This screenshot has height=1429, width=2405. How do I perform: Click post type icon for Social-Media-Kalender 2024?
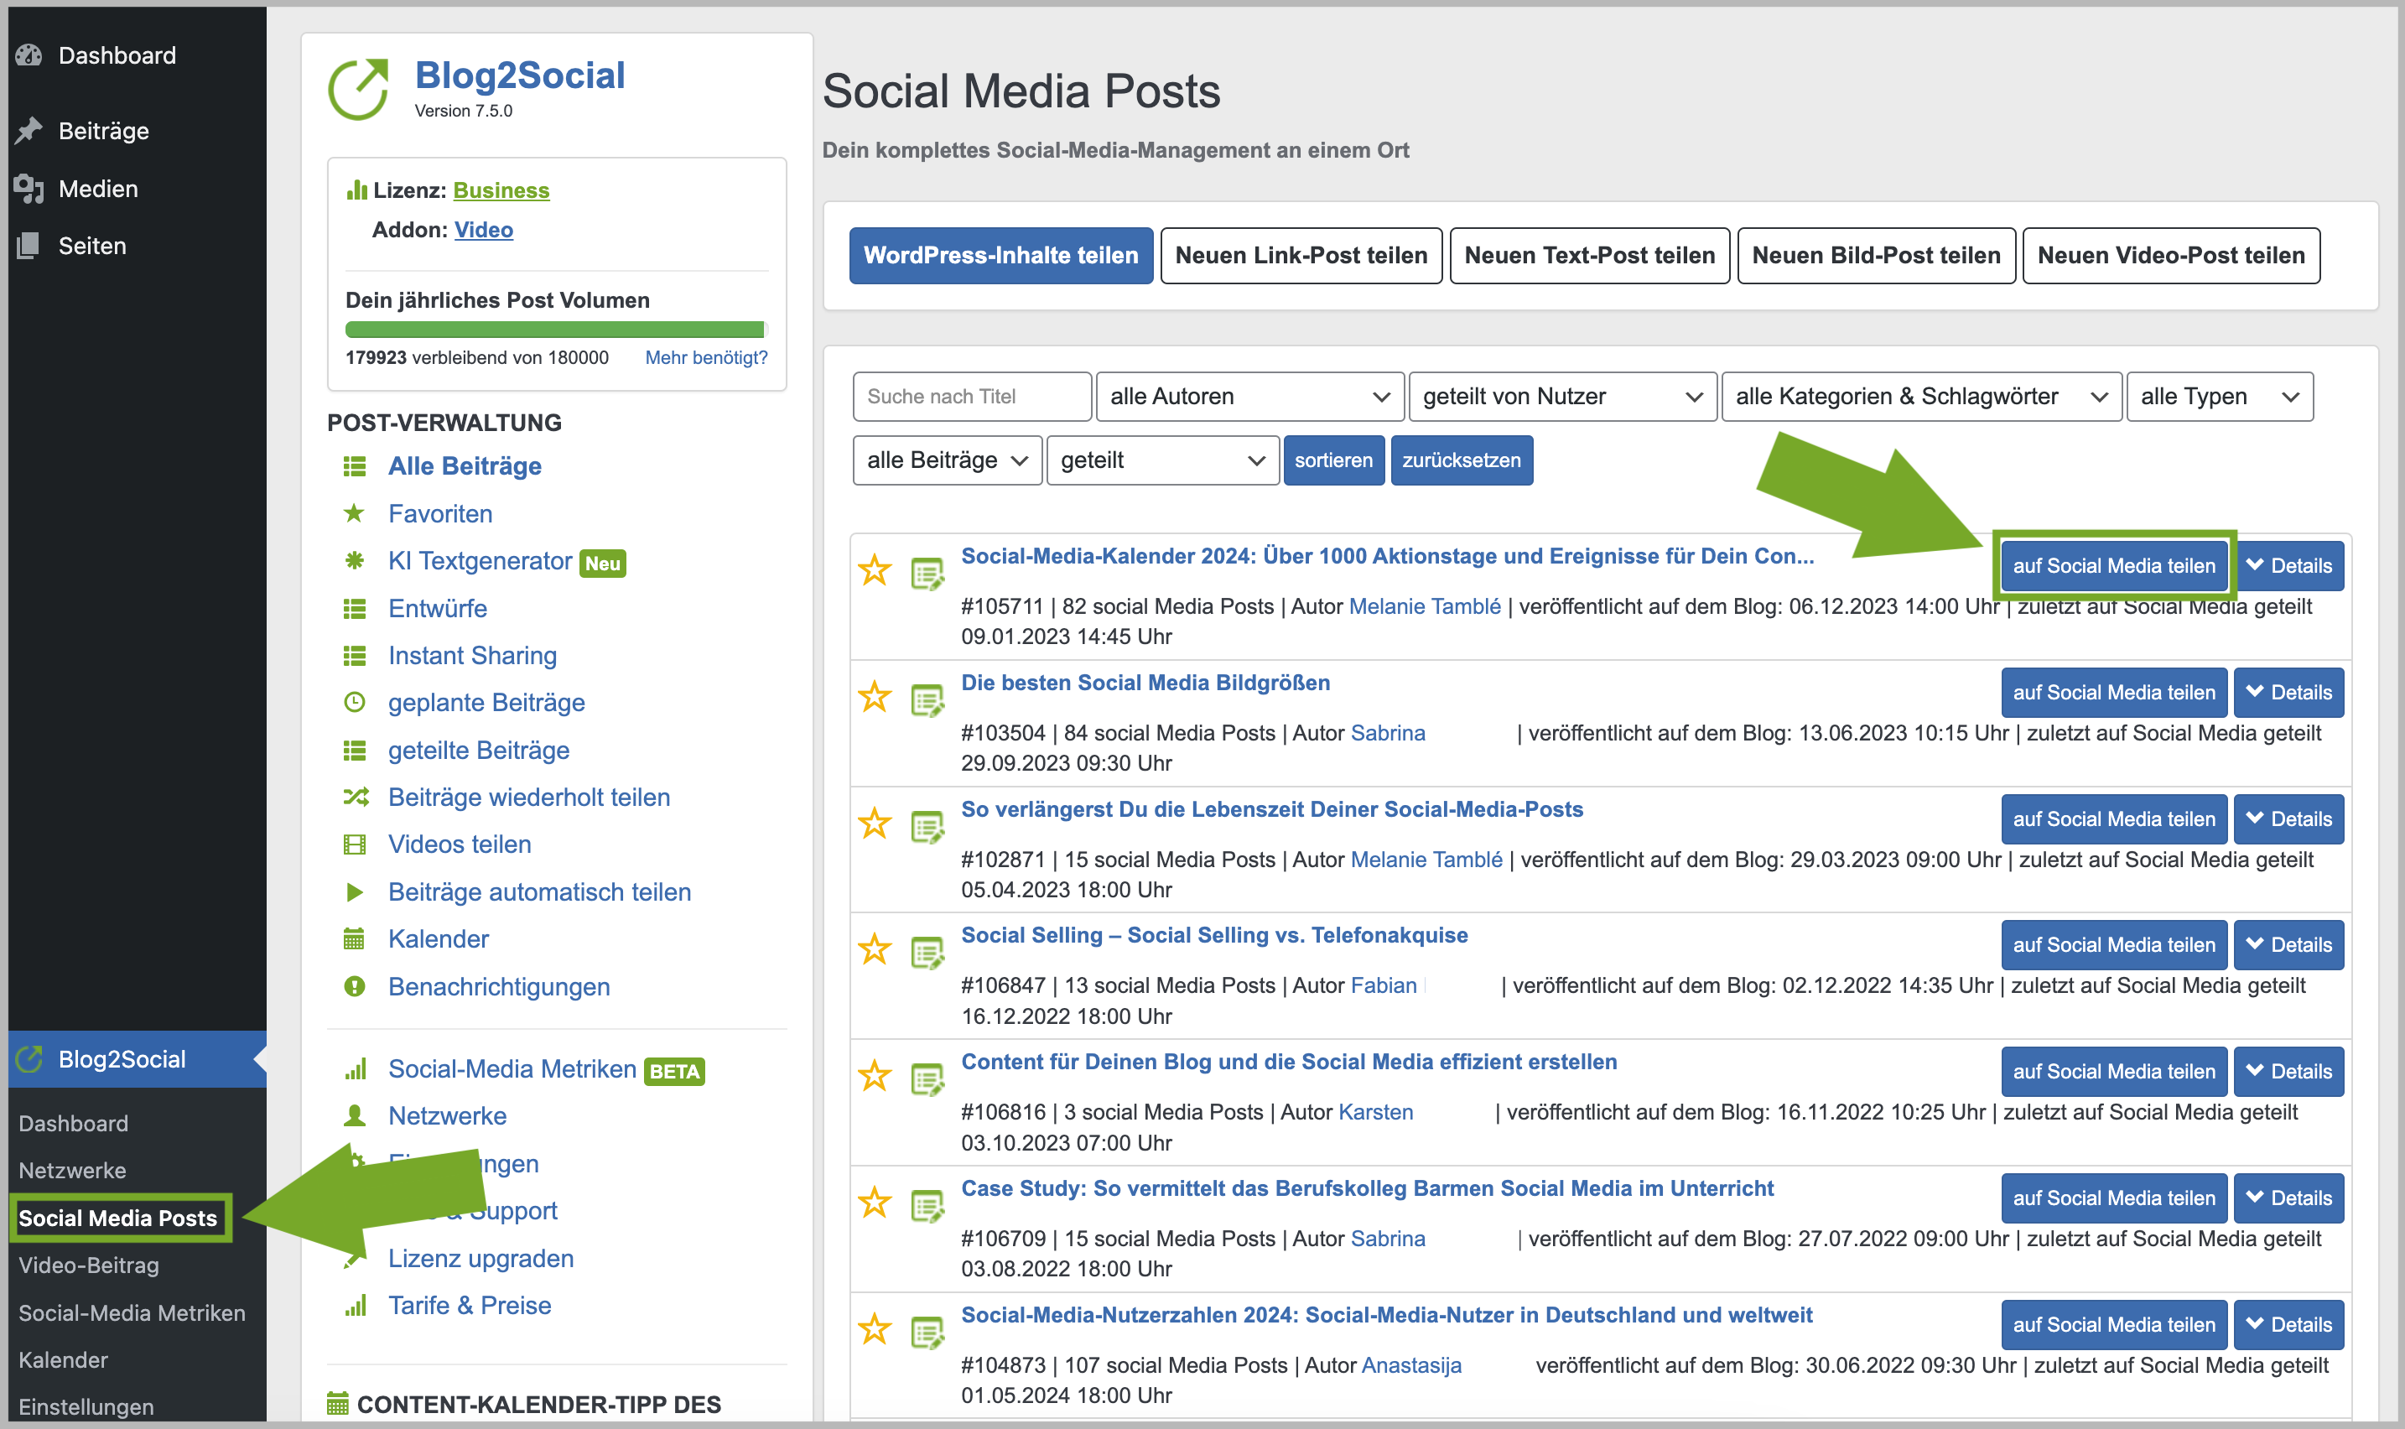click(927, 574)
